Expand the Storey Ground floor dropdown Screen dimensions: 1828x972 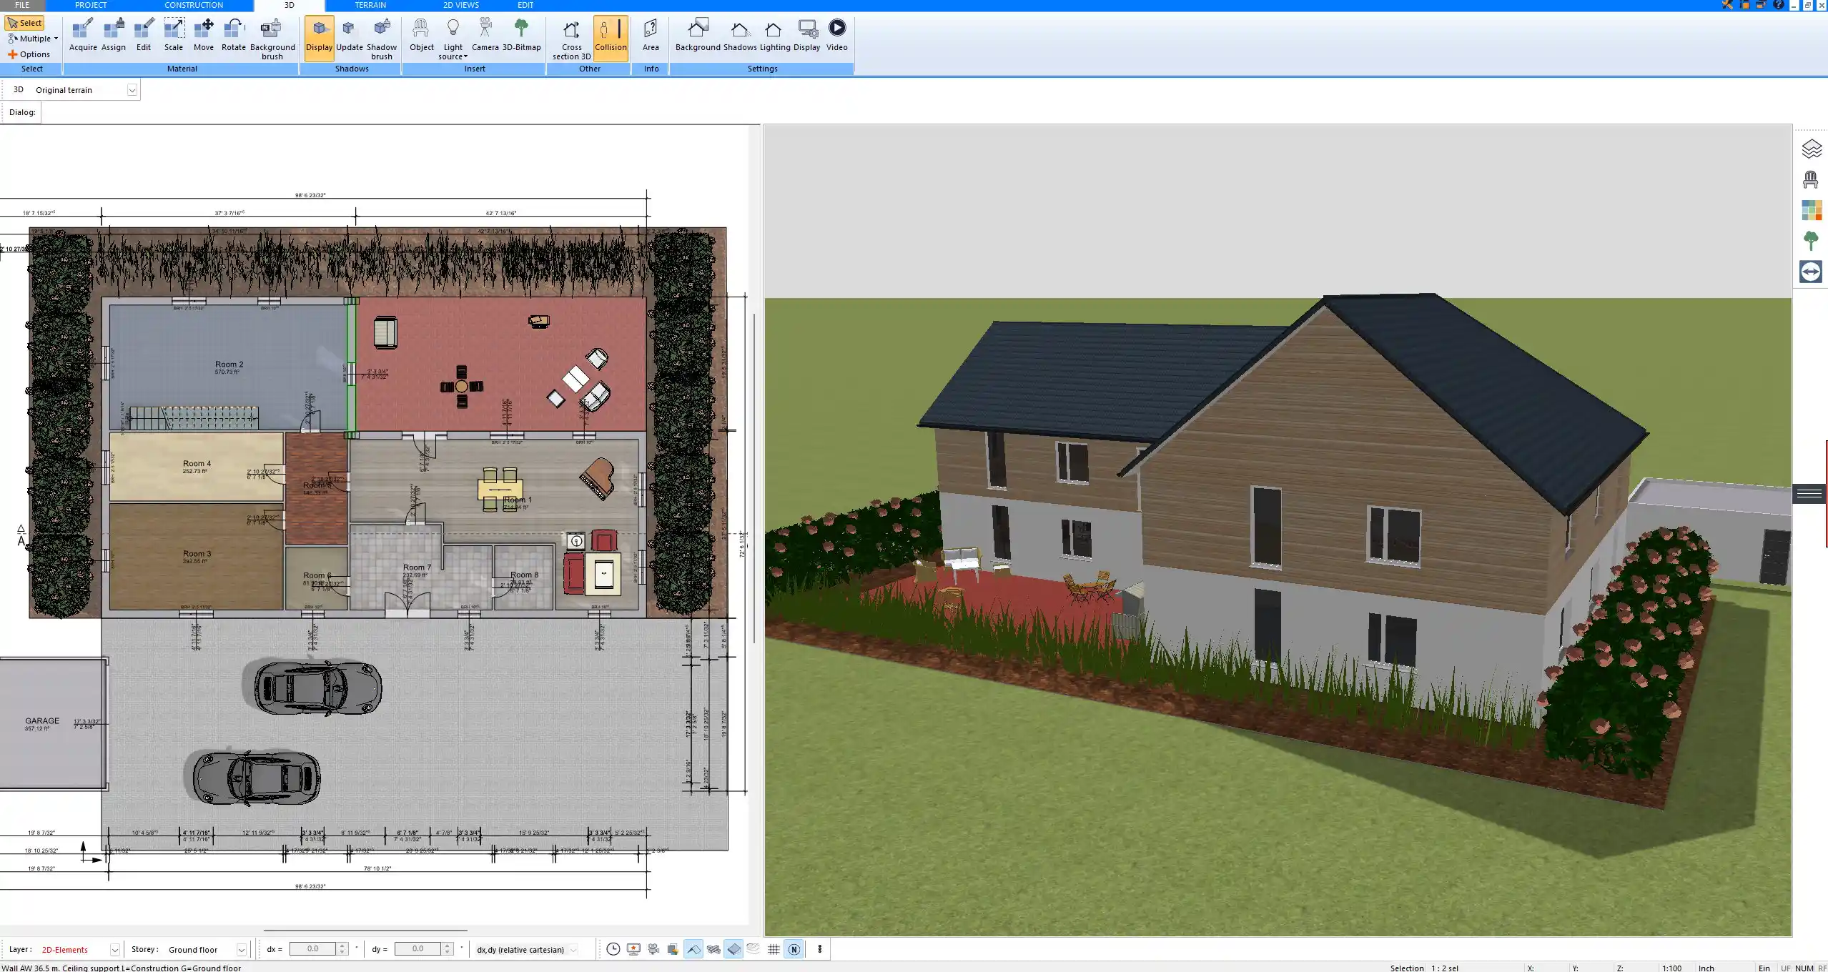[x=242, y=950]
